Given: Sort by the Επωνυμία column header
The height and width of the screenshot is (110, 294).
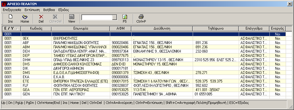Looking at the screenshot, I should [x=81, y=29].
